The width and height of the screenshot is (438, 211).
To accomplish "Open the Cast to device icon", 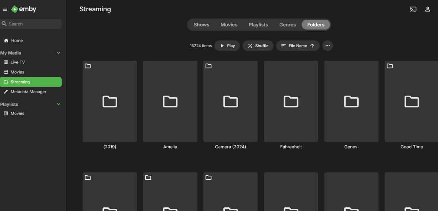I will [413, 9].
